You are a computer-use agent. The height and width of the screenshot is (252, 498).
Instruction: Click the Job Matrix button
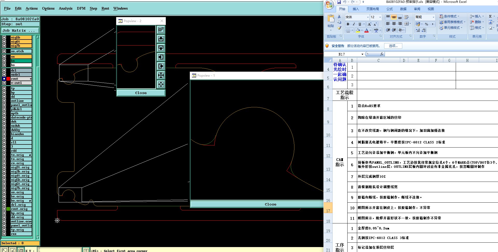(x=20, y=31)
